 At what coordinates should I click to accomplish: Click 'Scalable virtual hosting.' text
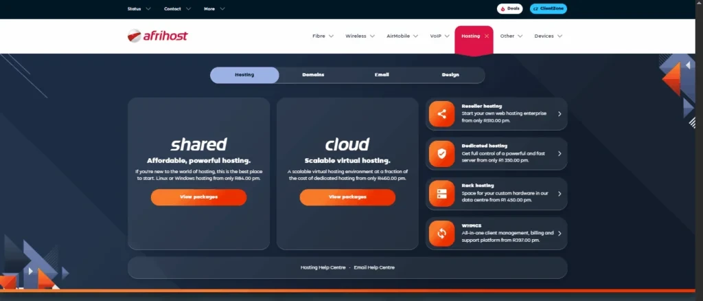pyautogui.click(x=347, y=161)
